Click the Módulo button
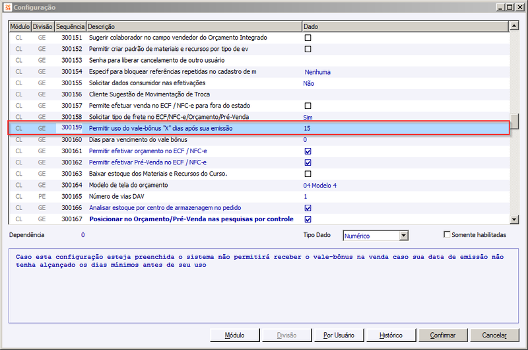528x350 pixels. pos(235,335)
